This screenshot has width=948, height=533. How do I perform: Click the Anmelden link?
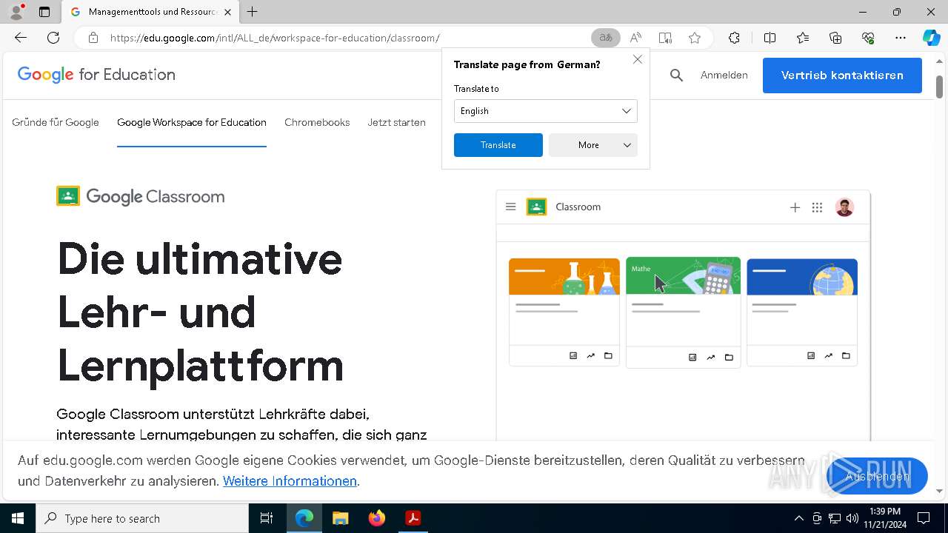(x=724, y=75)
